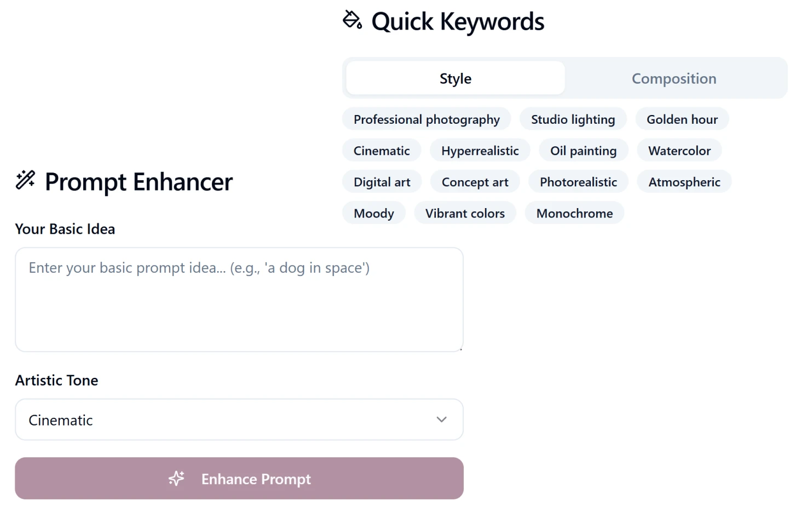Screen dimensions: 807x512
Task: Click the magic wand icon beside Prompt Enhancer
Action: [25, 180]
